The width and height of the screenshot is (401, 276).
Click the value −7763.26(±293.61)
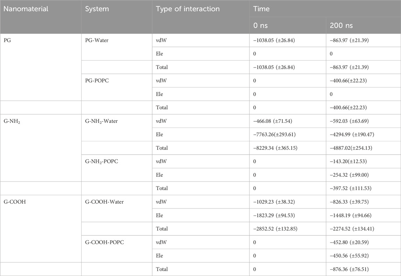pos(275,135)
